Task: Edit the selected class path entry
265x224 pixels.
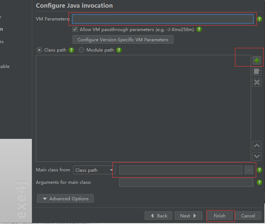Action: click(x=257, y=71)
